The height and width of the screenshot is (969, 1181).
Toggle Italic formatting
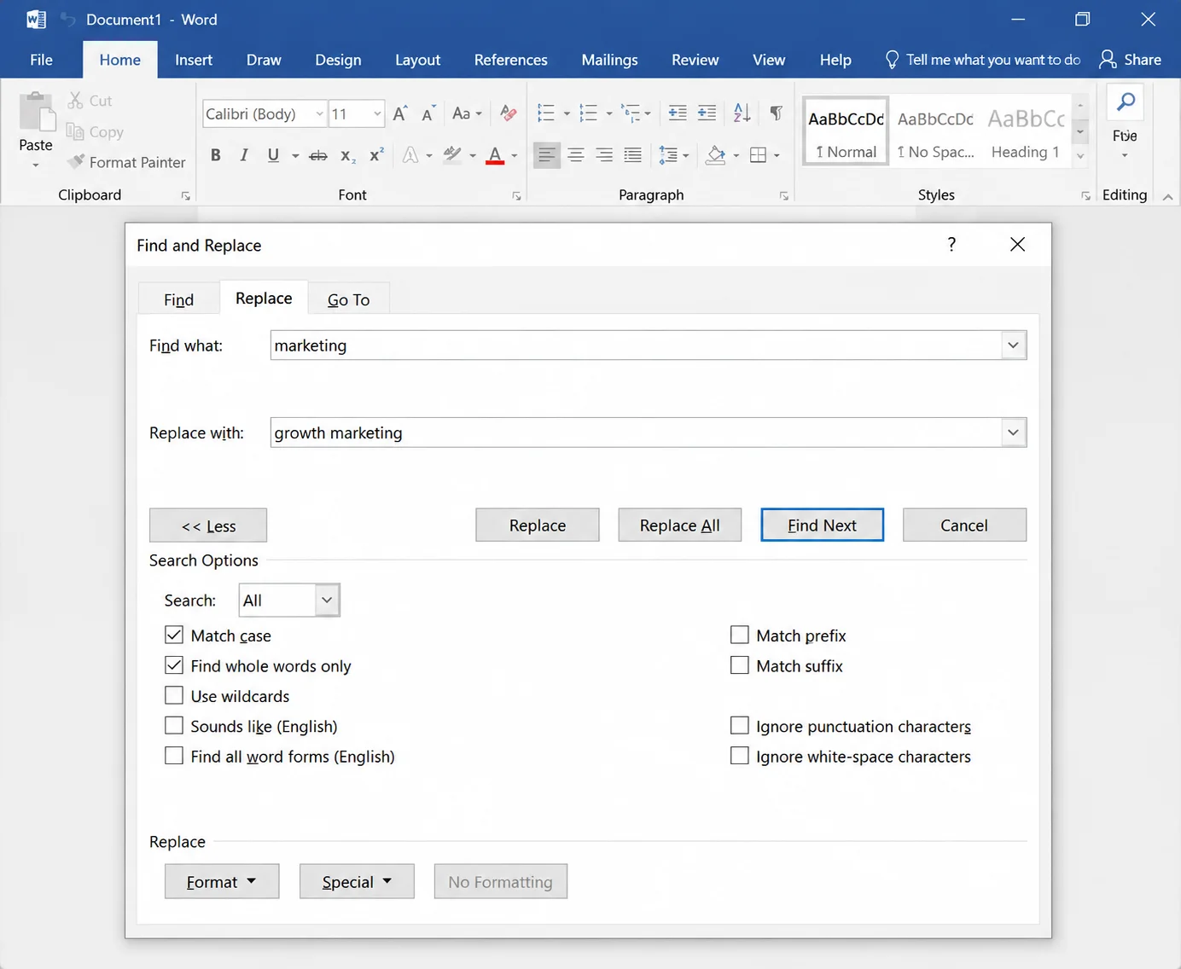coord(244,155)
